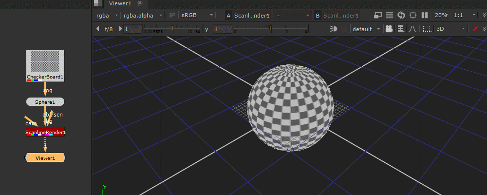The height and width of the screenshot is (195, 487).
Task: Click the green Y axis indicator
Action: tap(104, 189)
